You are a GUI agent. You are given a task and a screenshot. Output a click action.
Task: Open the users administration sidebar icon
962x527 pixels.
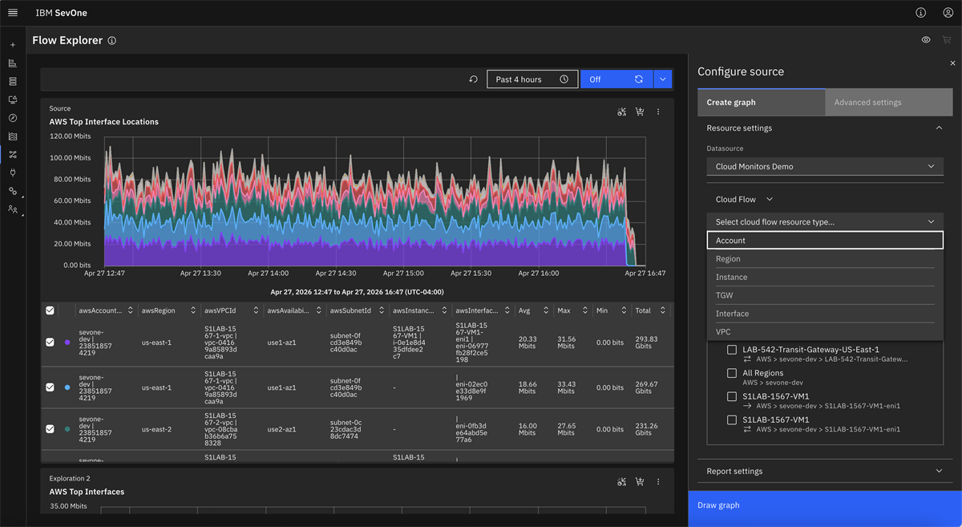pos(13,209)
